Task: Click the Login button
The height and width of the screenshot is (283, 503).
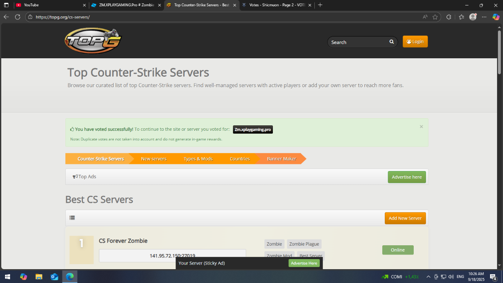Action: click(x=415, y=42)
